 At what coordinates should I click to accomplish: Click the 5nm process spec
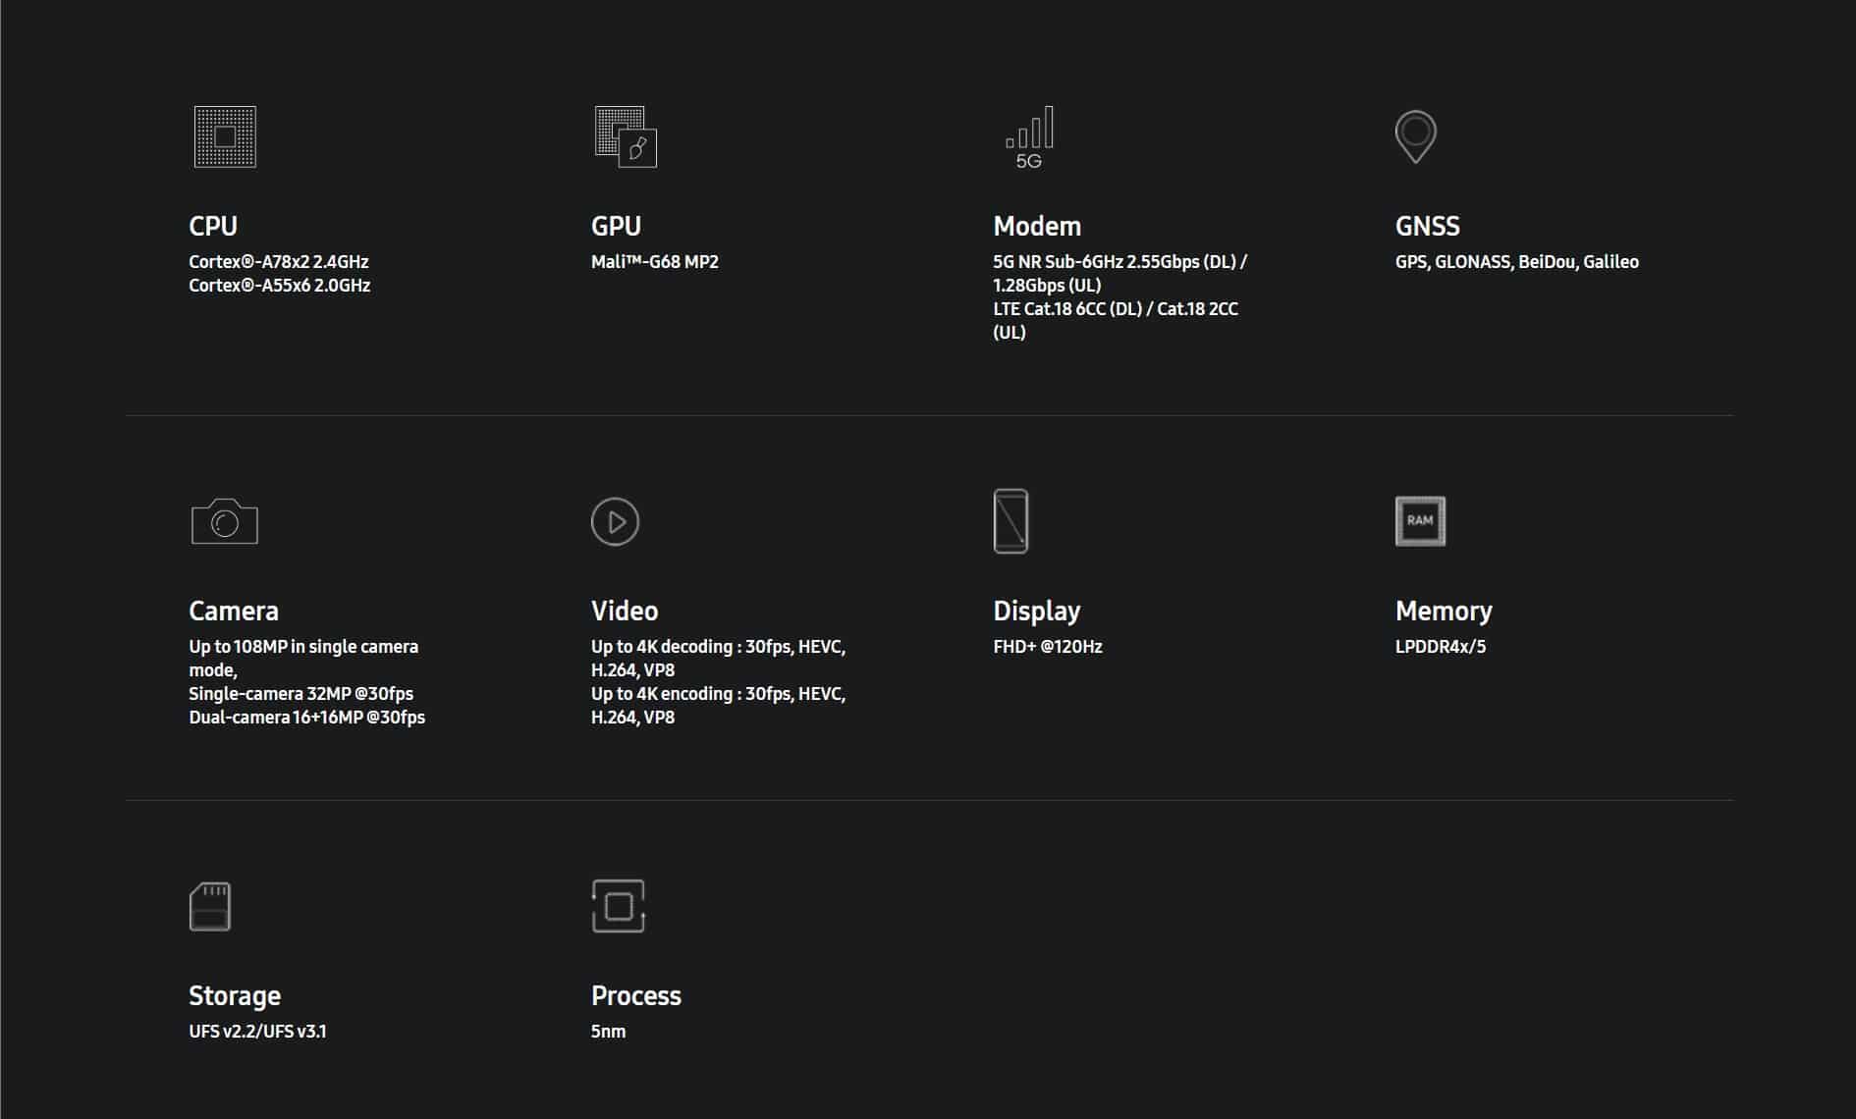pos(609,1032)
